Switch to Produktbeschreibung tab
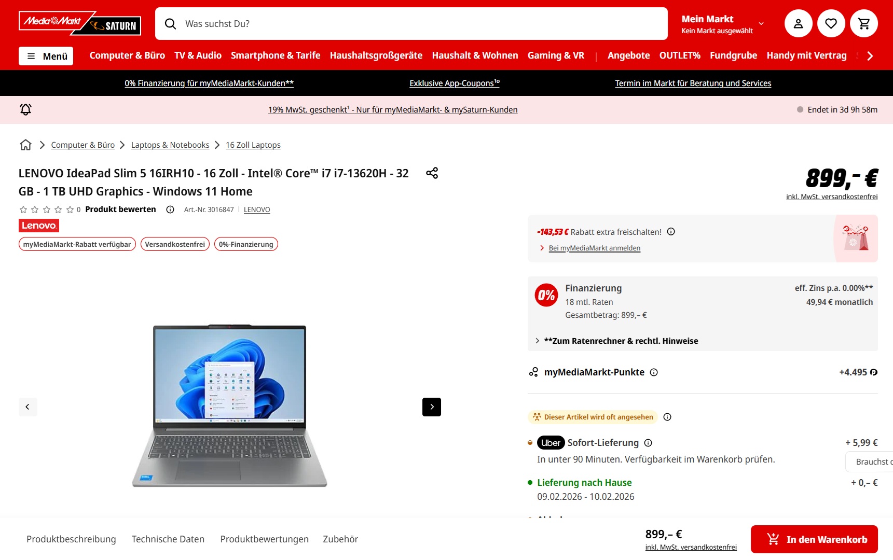The height and width of the screenshot is (560, 893). point(71,539)
